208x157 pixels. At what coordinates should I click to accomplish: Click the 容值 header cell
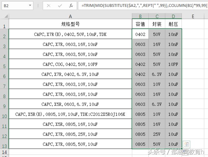[140, 24]
